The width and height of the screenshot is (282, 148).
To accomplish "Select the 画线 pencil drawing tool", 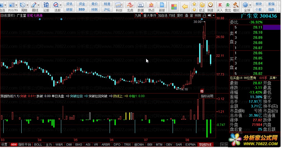I will (x=34, y=5).
